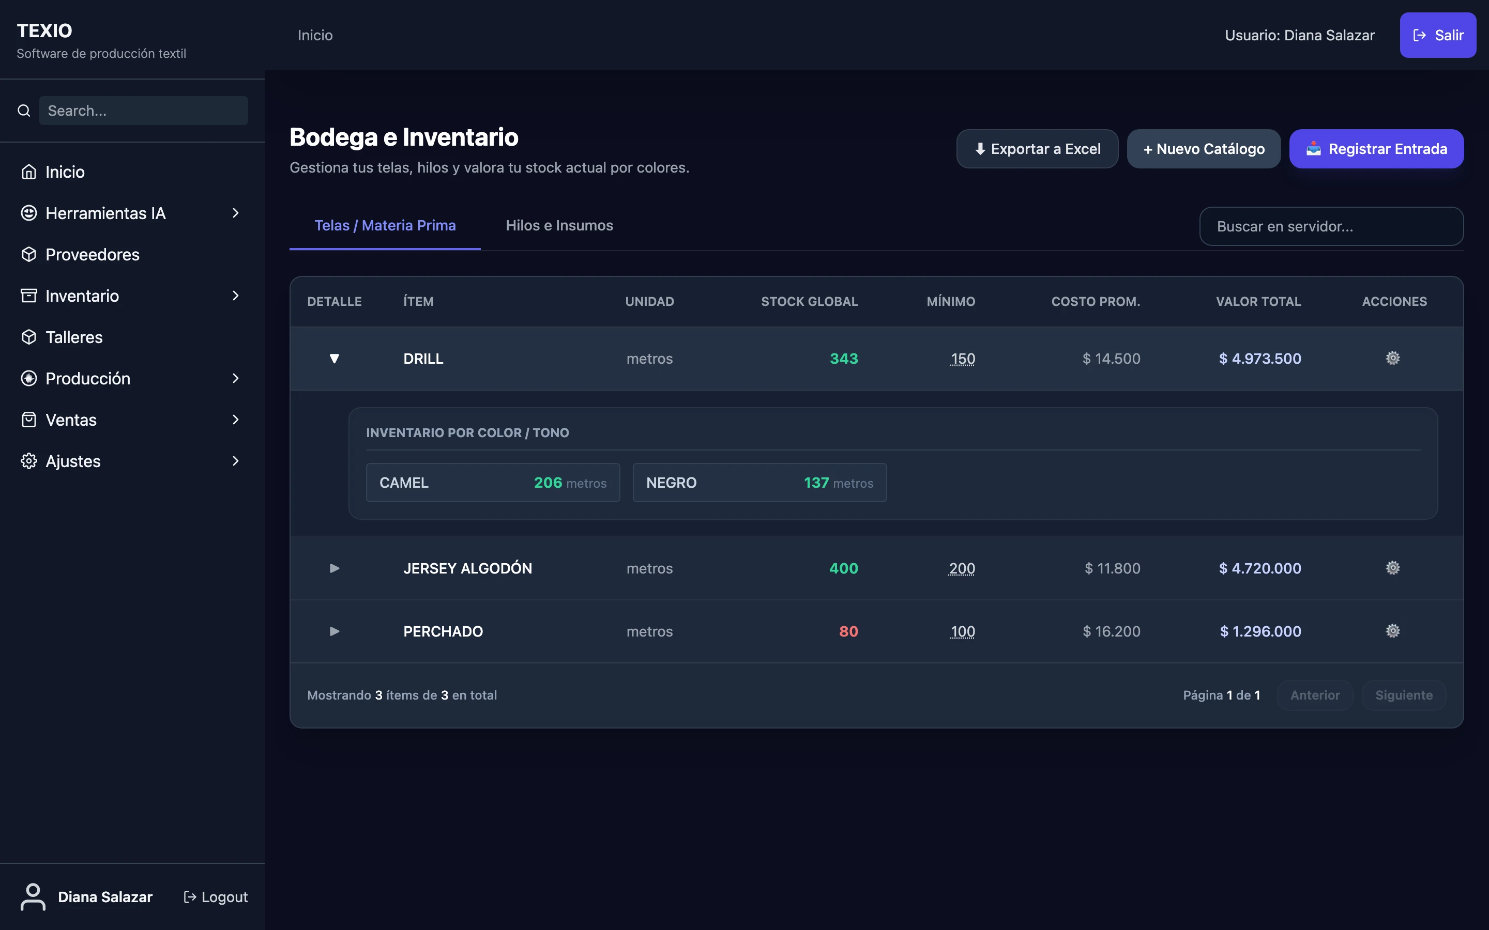Click the Ventas shopping bag icon

point(29,420)
